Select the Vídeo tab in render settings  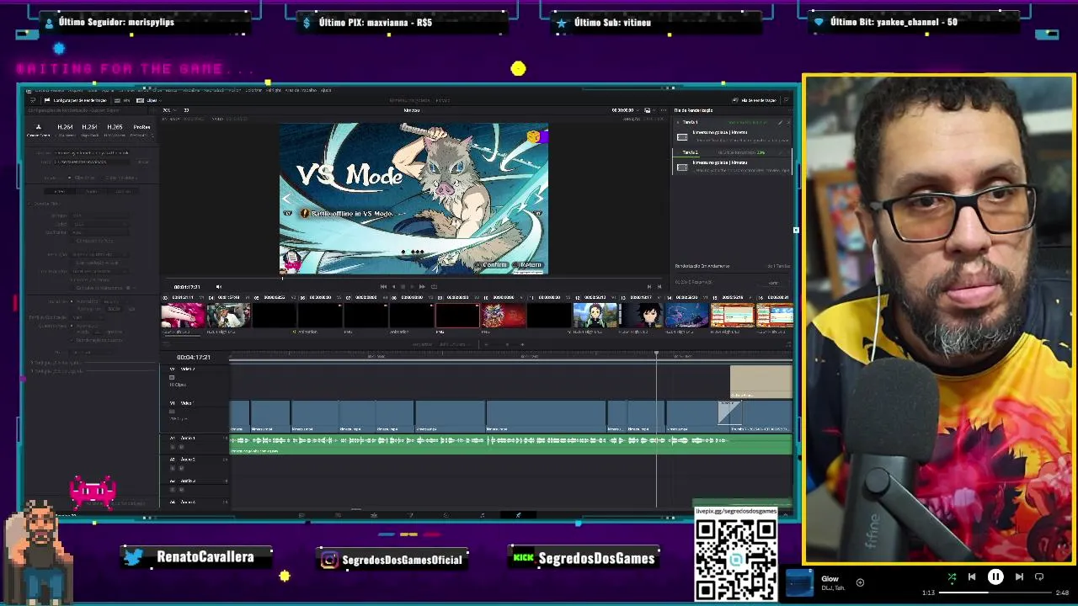tap(60, 191)
